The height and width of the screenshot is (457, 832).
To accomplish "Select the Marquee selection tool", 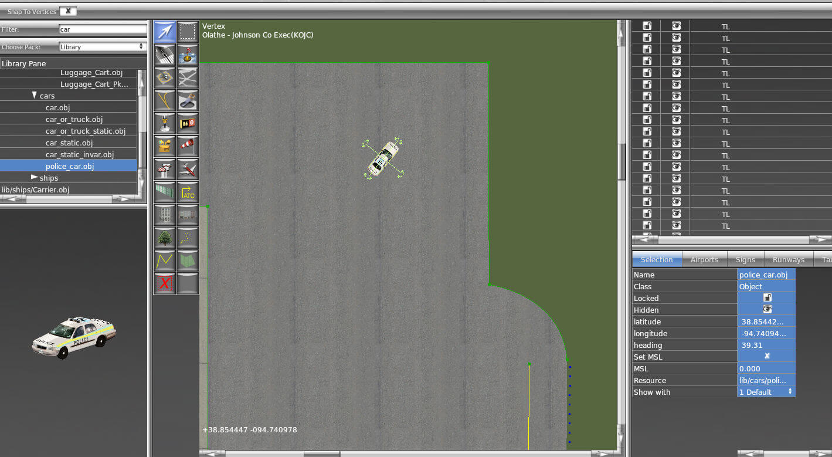I will click(x=188, y=32).
